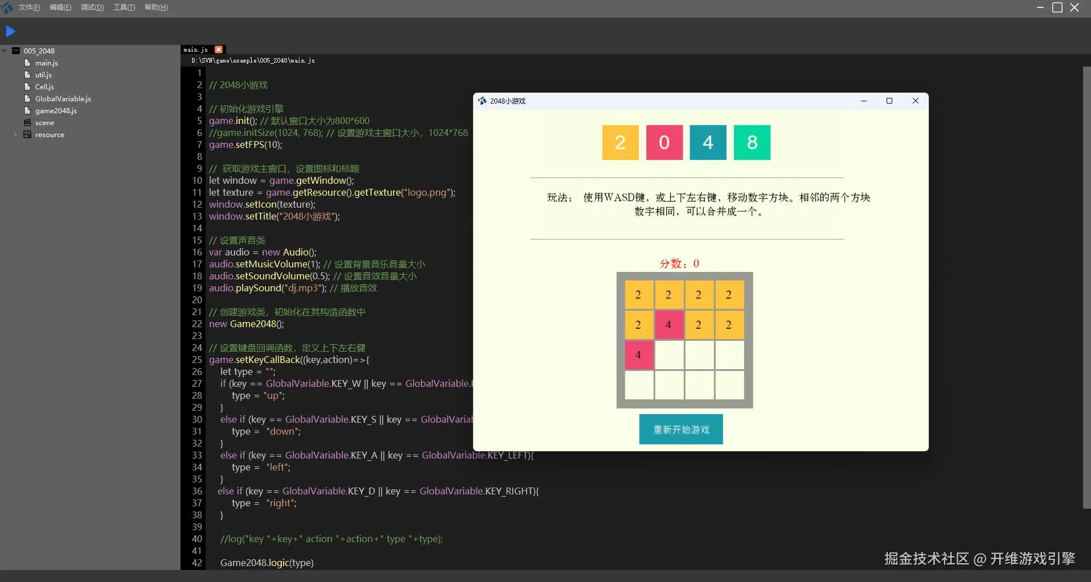The width and height of the screenshot is (1091, 582).
Task: Click the 重新开始游戏 restart button
Action: tap(681, 430)
